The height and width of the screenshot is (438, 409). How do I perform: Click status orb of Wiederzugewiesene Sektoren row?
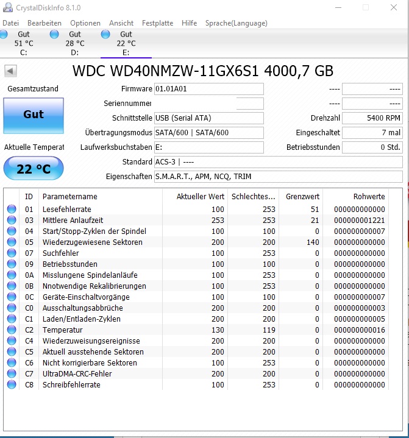point(12,242)
